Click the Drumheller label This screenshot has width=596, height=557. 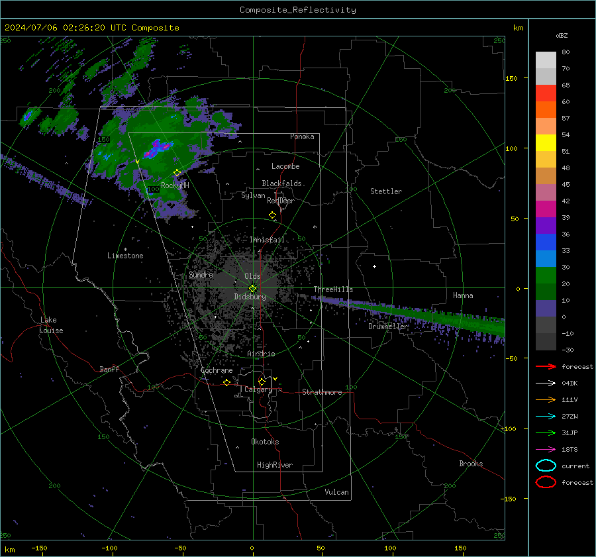point(389,327)
